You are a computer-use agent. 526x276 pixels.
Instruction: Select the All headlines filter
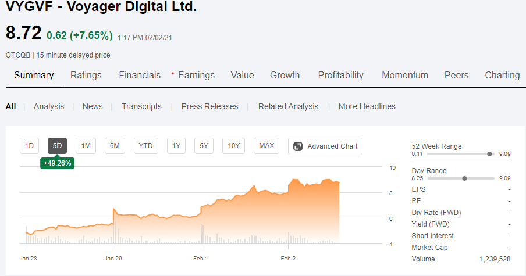pos(10,106)
